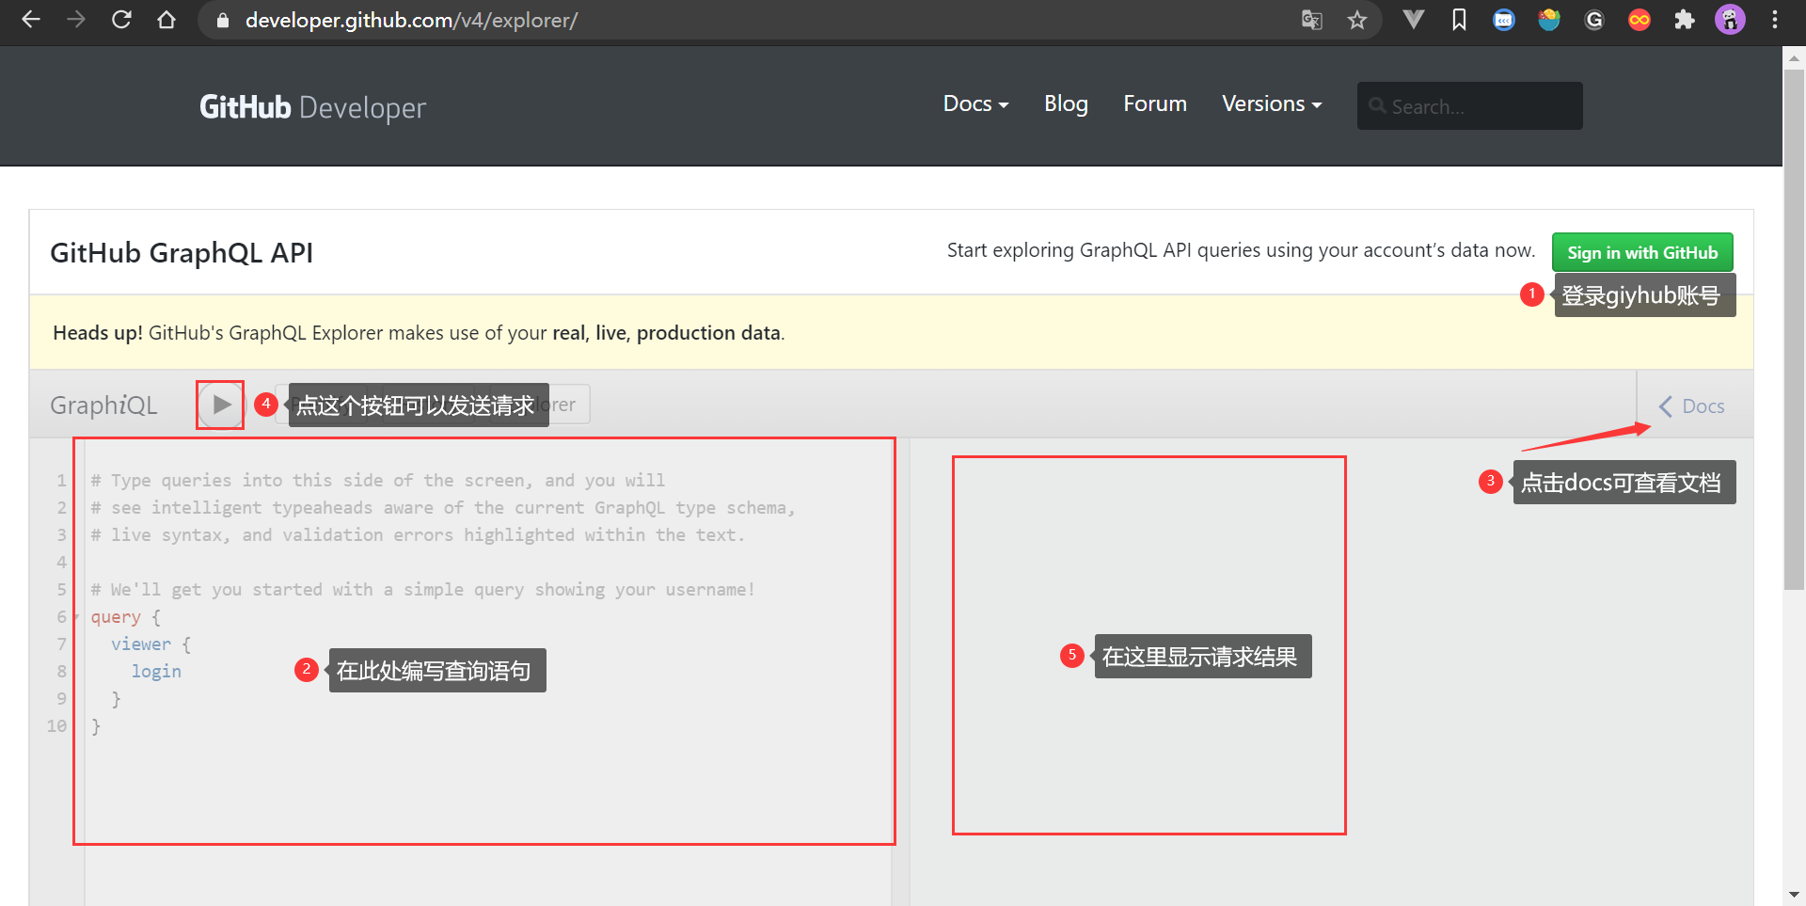Click the Sign in with GitHub button
Screen dimensions: 1806x906
(1641, 252)
